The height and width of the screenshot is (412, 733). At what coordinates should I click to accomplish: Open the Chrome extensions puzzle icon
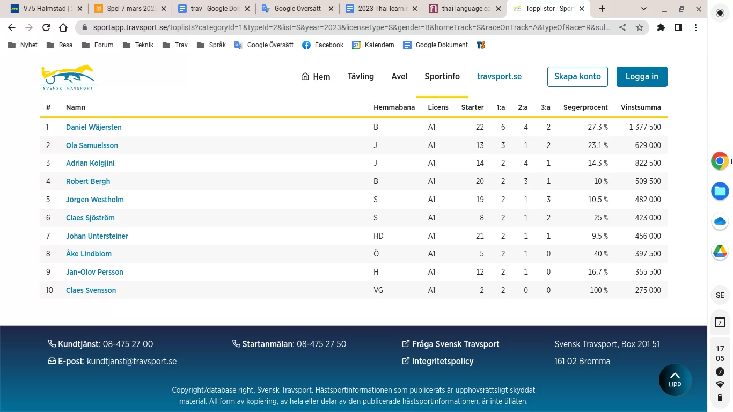[661, 28]
